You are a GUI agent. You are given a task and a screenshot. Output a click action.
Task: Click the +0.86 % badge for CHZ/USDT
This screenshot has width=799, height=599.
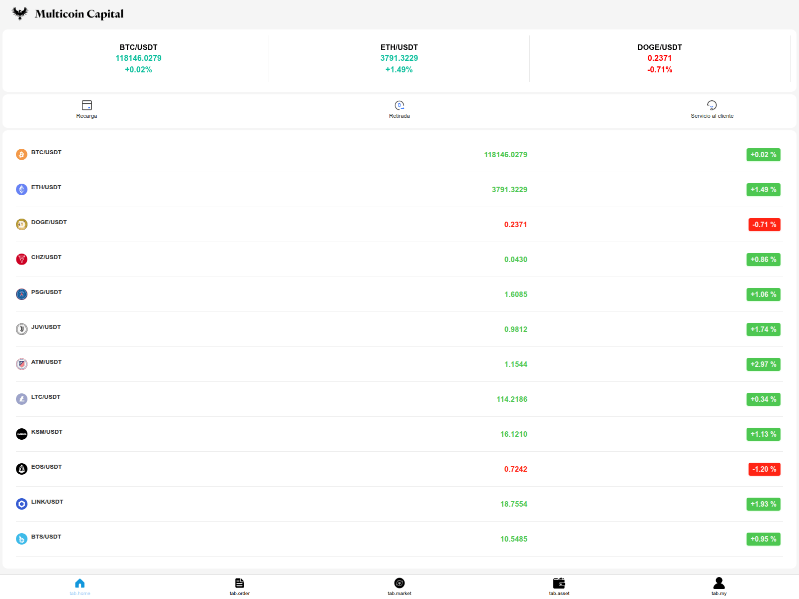tap(764, 260)
